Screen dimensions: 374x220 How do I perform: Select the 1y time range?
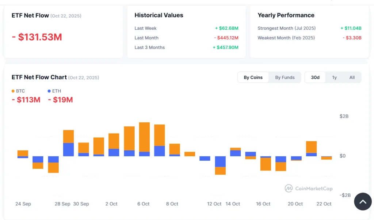coord(334,77)
